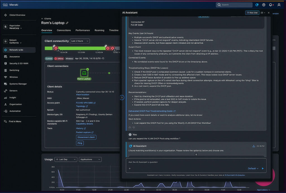Image resolution: width=286 pixels, height=193 pixels.
Task: Click the send arrow in chat box
Action: [263, 168]
